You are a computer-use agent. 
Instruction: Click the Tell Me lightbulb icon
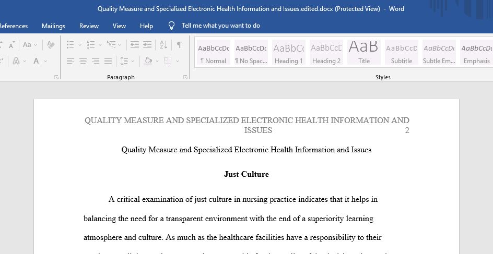click(x=171, y=26)
